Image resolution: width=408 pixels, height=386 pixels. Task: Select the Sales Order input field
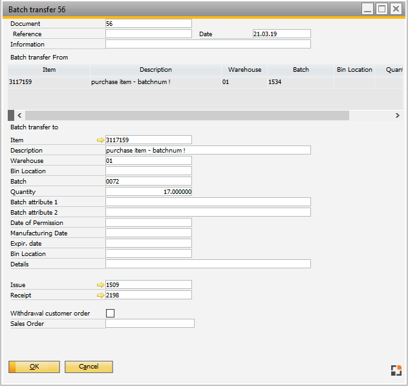149,323
